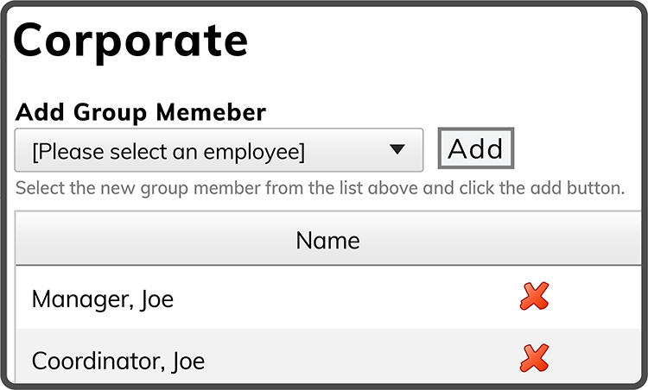Open the employee selection dropdown
Screen dimensions: 648x390
click(219, 150)
